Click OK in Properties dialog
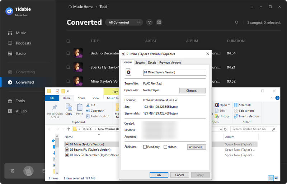 pyautogui.click(x=159, y=175)
